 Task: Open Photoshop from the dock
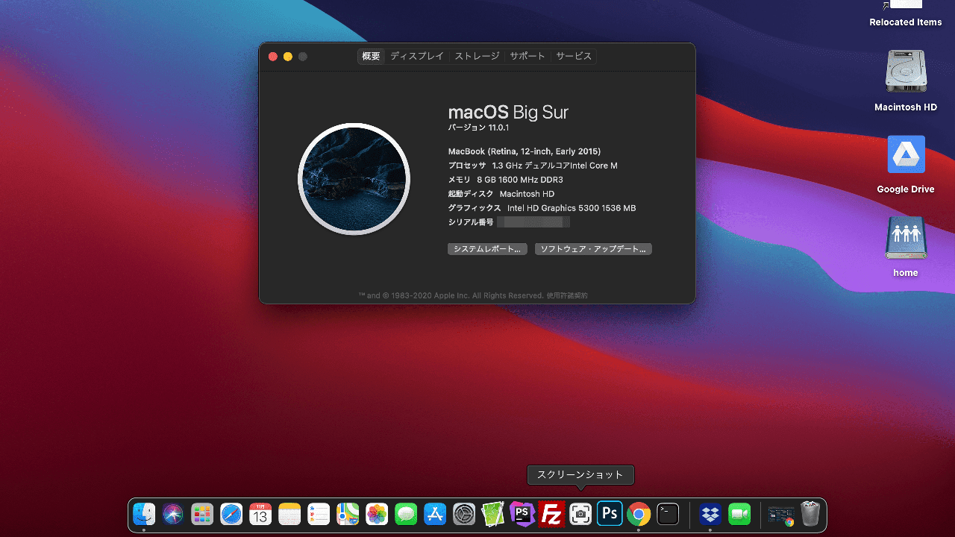click(x=610, y=514)
